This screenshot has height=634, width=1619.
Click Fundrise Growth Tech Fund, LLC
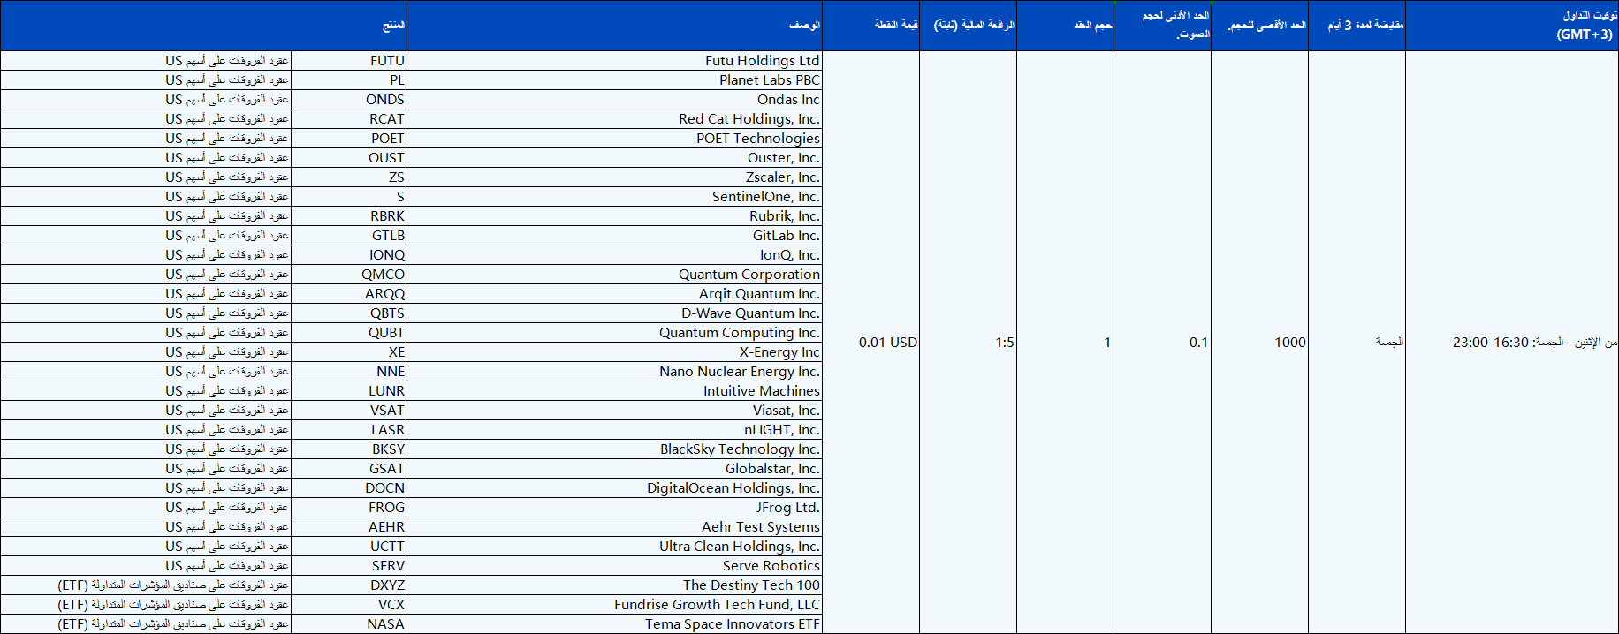pyautogui.click(x=615, y=605)
